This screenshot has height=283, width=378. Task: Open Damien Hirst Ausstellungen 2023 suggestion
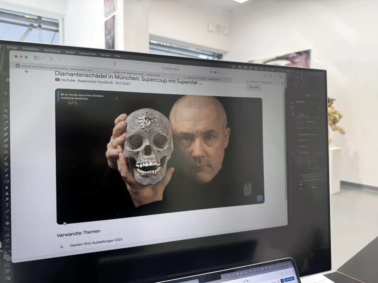click(96, 242)
